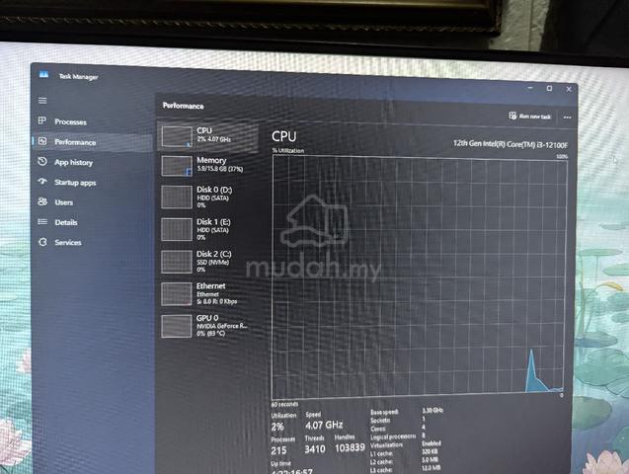Open the Services page
Image resolution: width=629 pixels, height=474 pixels.
point(68,243)
